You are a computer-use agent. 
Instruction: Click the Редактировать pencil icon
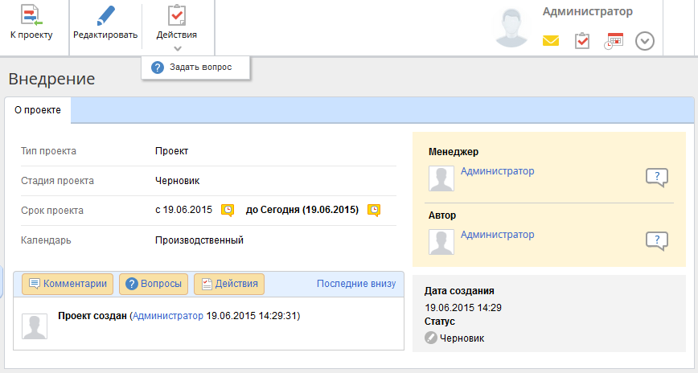pos(105,17)
